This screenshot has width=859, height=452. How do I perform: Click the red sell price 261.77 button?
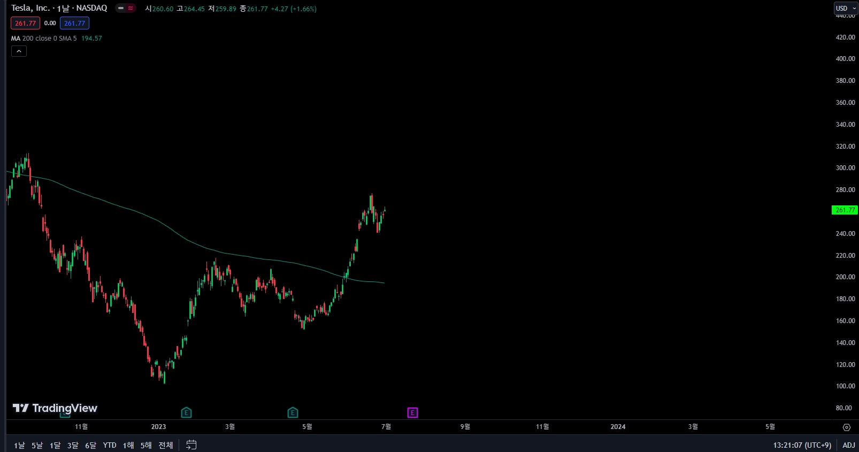25,23
